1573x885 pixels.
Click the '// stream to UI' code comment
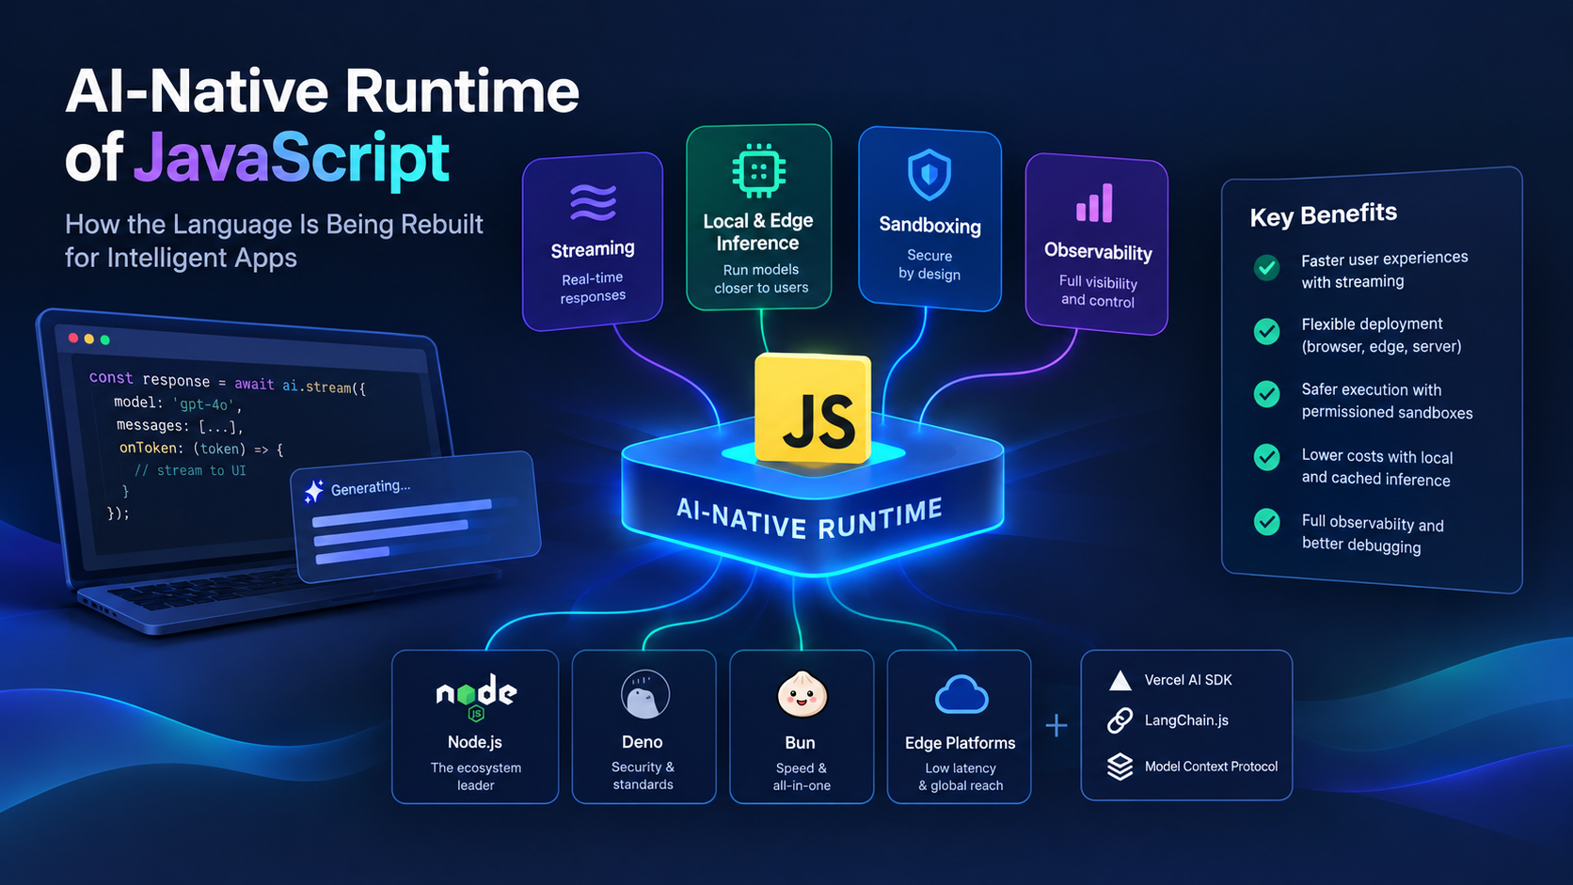point(190,470)
